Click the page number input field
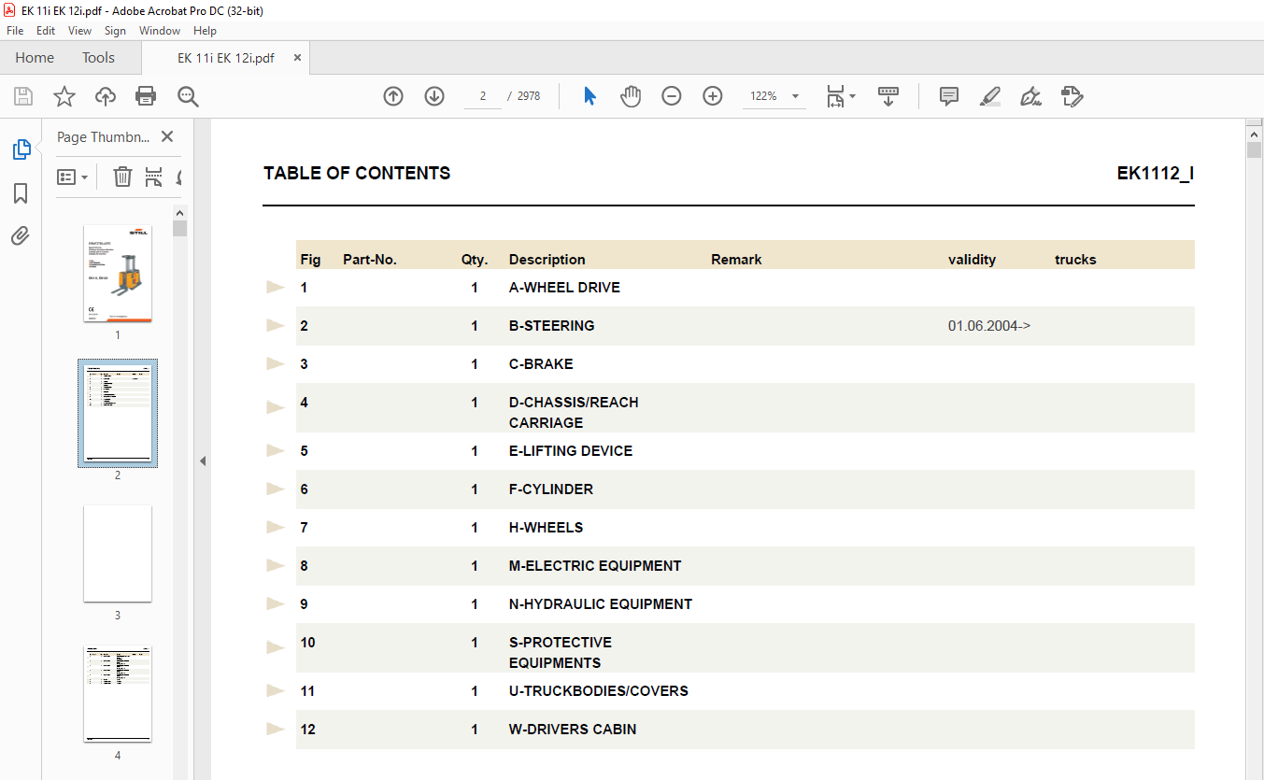The width and height of the screenshot is (1264, 780). point(483,96)
